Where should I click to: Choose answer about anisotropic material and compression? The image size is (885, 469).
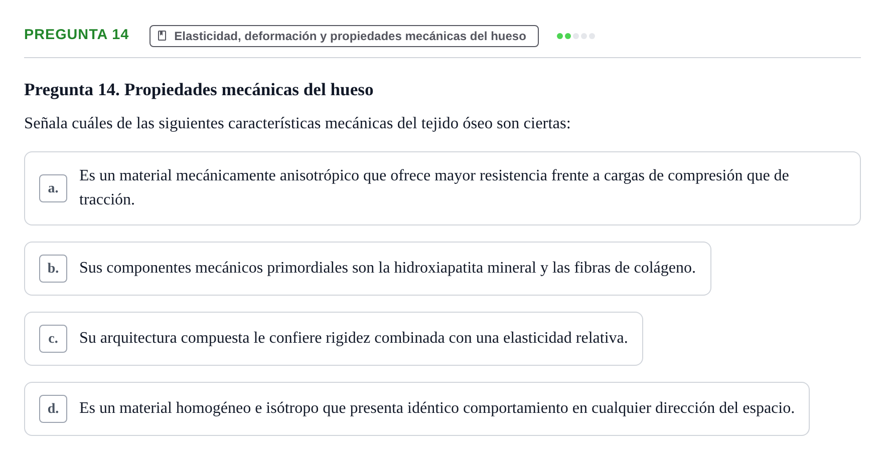pos(442,188)
